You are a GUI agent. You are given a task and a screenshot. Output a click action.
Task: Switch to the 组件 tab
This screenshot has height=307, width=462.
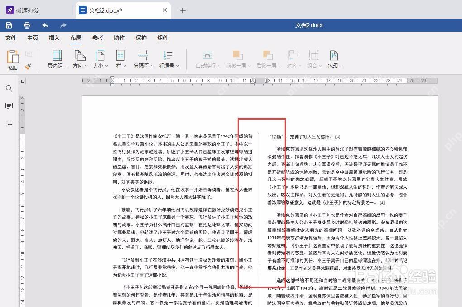click(x=162, y=38)
